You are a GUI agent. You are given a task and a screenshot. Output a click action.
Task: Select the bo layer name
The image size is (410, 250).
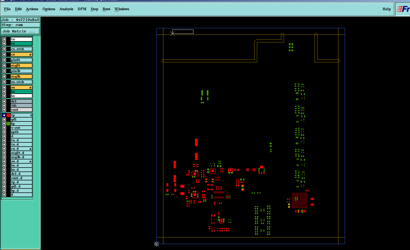[21, 96]
